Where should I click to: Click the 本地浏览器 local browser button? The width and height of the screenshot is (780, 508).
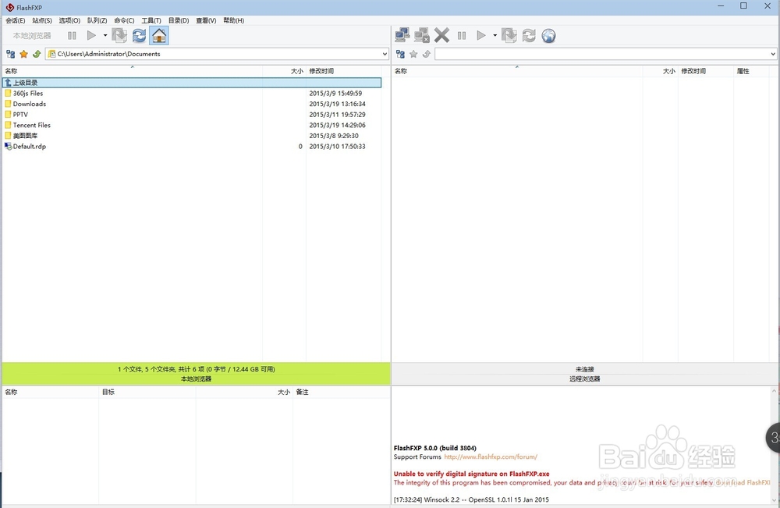32,36
